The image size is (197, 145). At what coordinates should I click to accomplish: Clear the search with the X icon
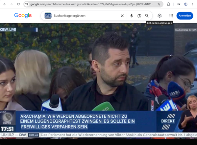pos(122,16)
